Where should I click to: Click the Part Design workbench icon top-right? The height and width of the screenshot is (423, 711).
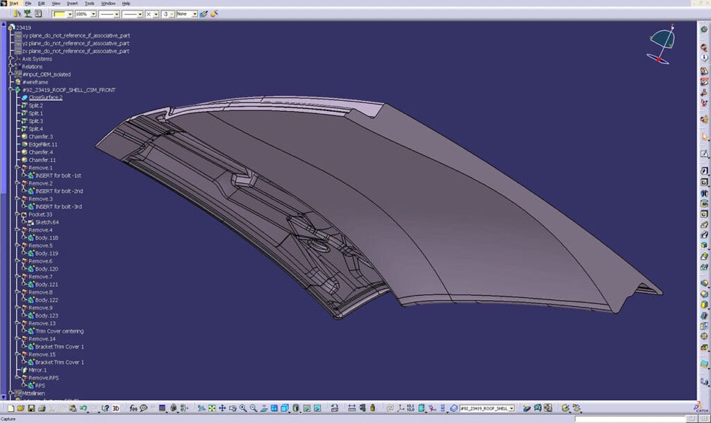point(704,29)
